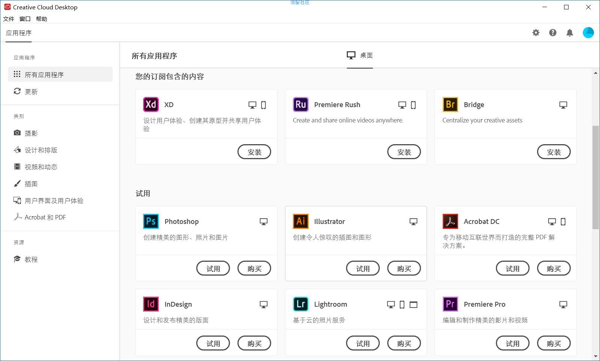Click Photoshop desktop platform icon
This screenshot has width=600, height=361.
(x=264, y=222)
